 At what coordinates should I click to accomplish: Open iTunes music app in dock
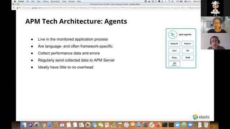tap(126, 125)
